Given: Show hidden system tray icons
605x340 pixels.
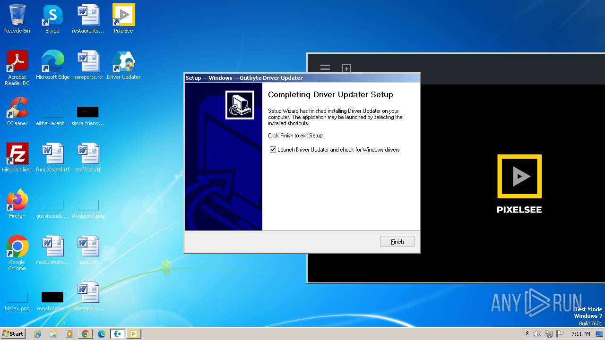Looking at the screenshot, I should [527, 334].
